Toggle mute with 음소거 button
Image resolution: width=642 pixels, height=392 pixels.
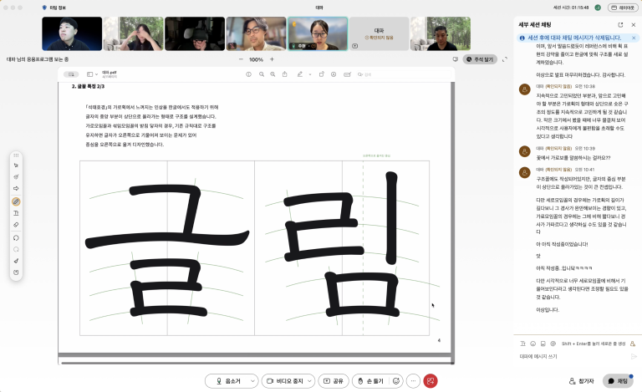pos(228,381)
